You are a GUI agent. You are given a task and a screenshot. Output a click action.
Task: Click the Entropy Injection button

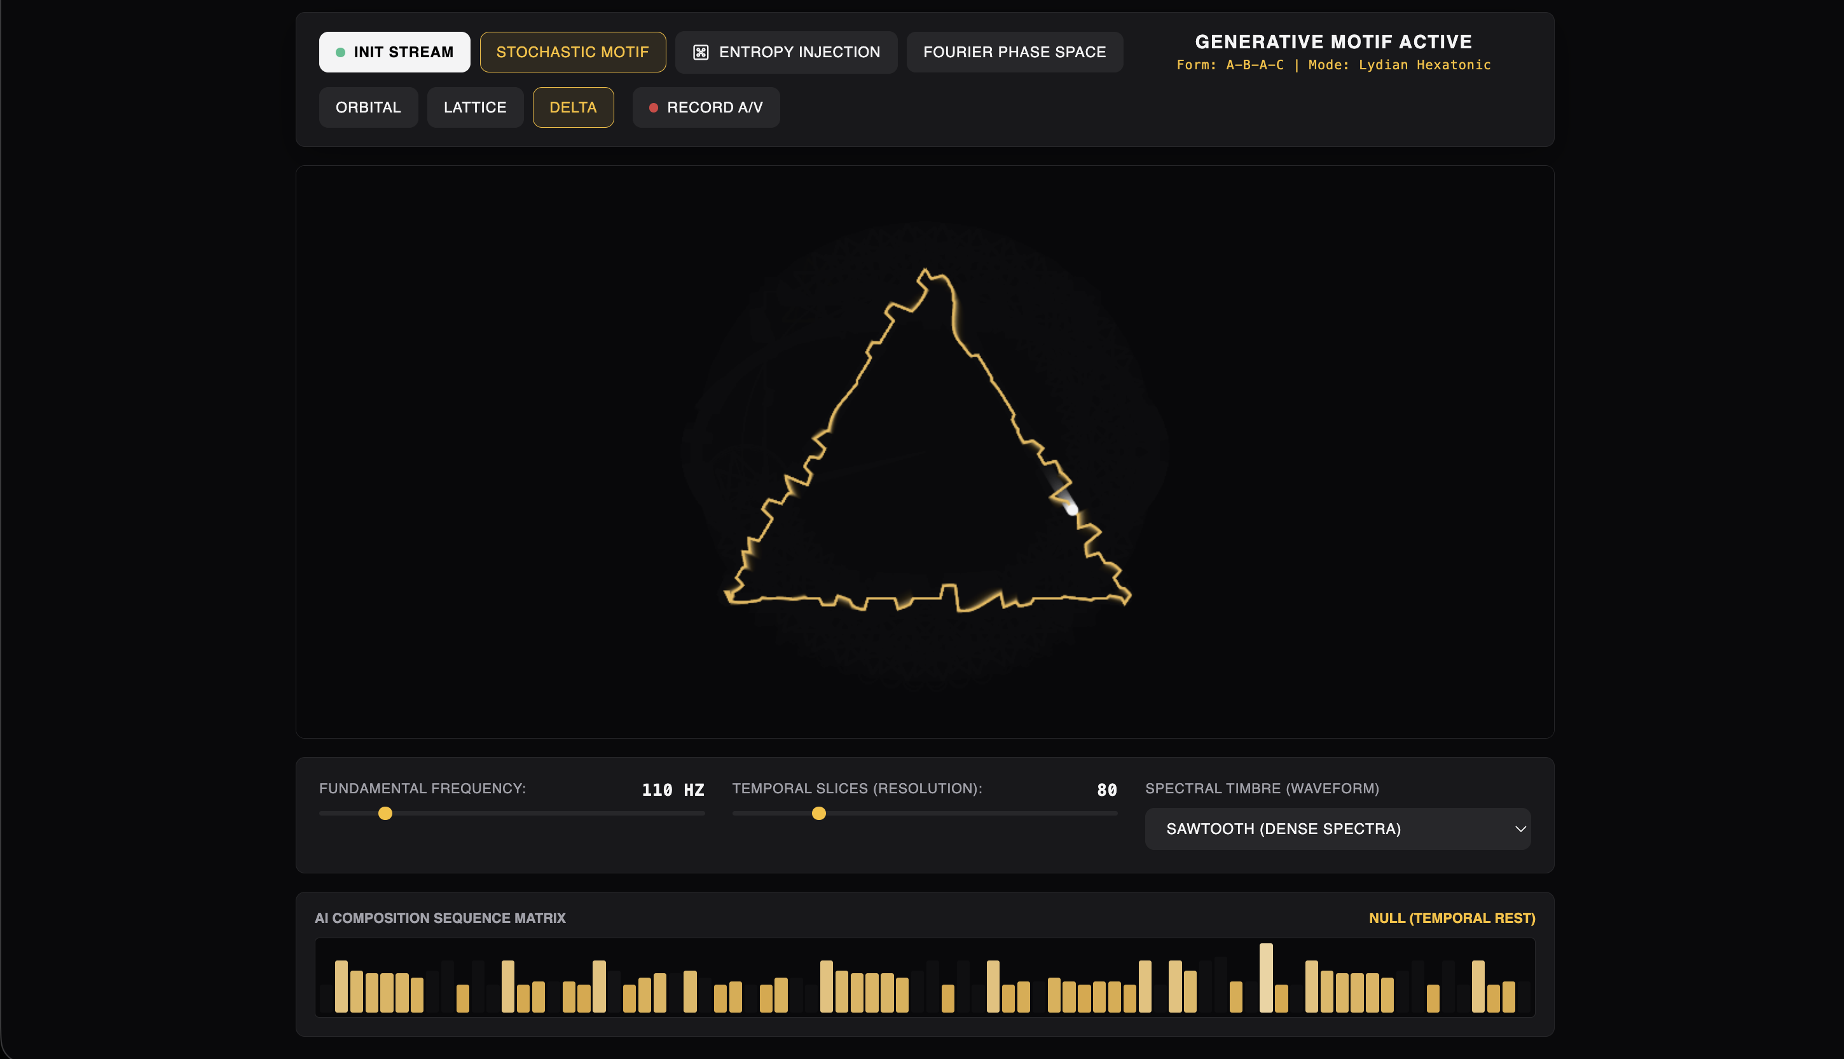(x=786, y=52)
